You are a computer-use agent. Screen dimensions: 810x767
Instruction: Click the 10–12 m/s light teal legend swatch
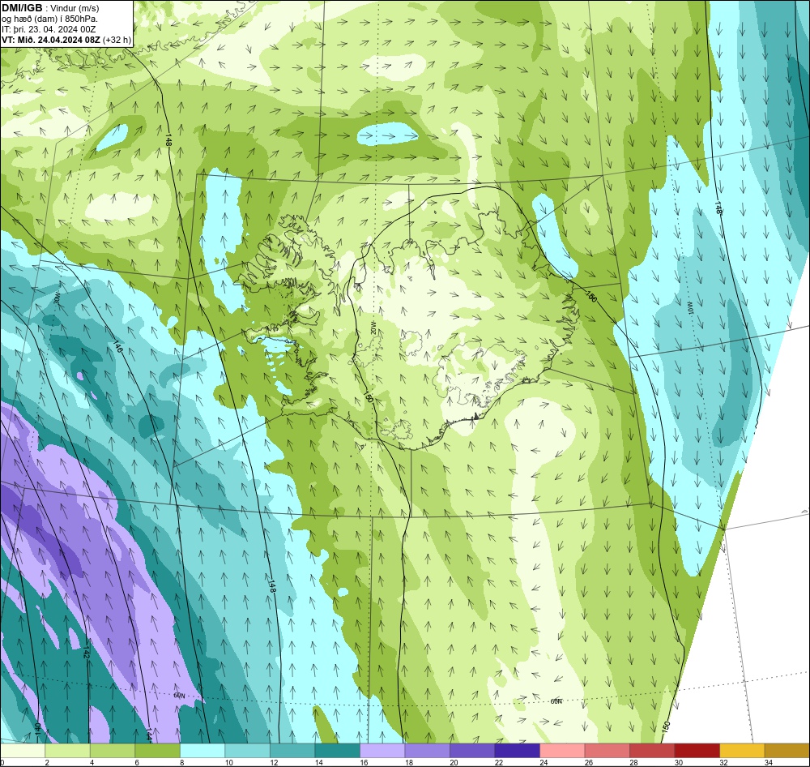pyautogui.click(x=247, y=751)
